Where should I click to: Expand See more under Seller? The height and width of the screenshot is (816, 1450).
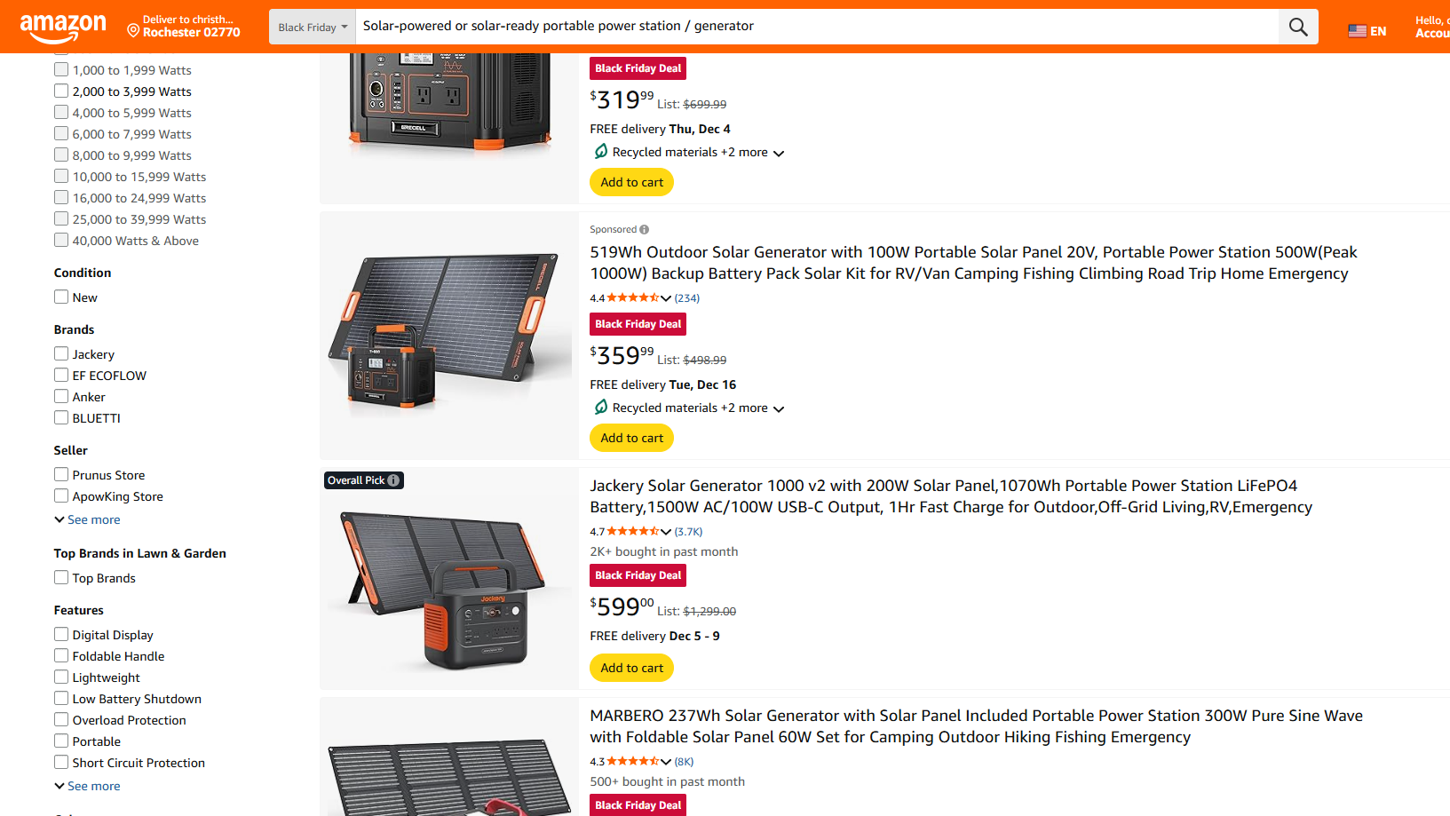[88, 520]
